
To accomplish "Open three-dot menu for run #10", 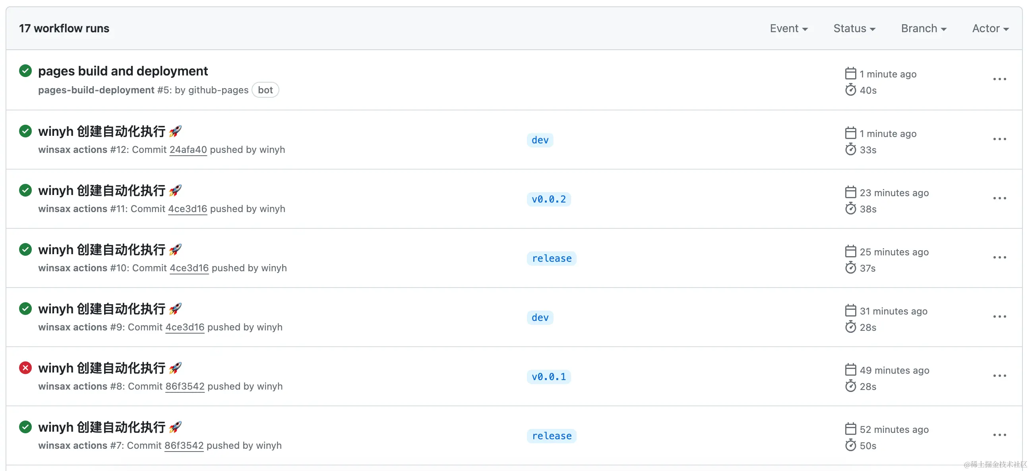I will [999, 257].
